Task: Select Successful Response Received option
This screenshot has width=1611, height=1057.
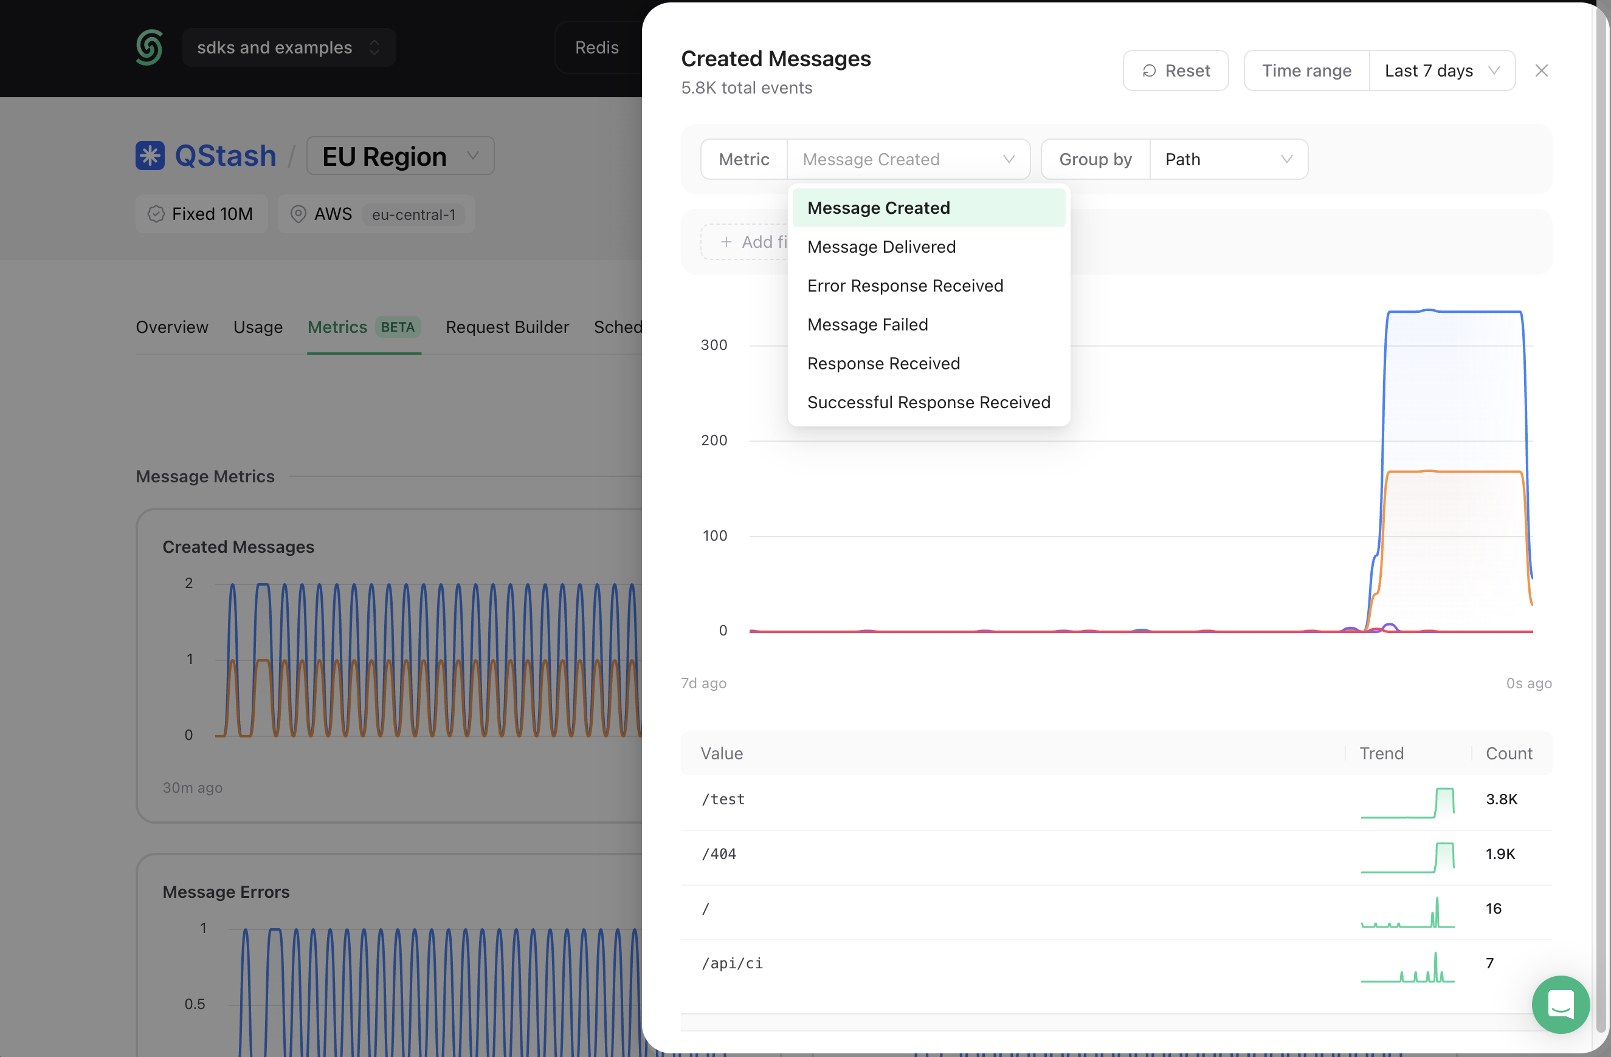Action: 929,402
